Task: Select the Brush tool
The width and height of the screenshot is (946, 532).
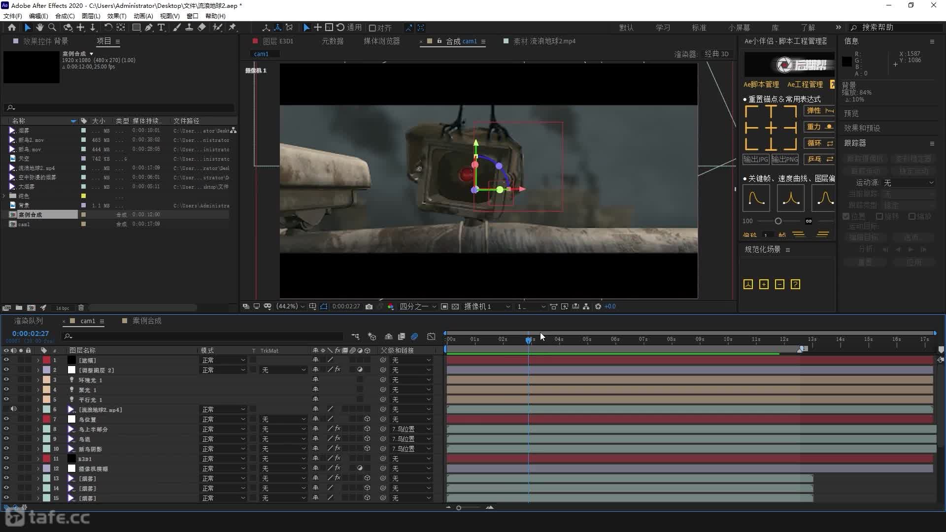Action: (x=177, y=28)
